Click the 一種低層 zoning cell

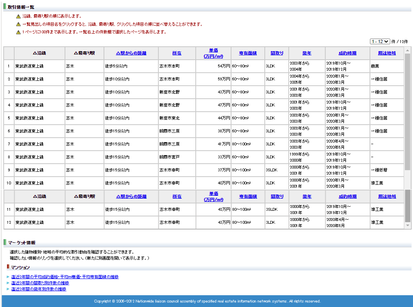(x=387, y=170)
